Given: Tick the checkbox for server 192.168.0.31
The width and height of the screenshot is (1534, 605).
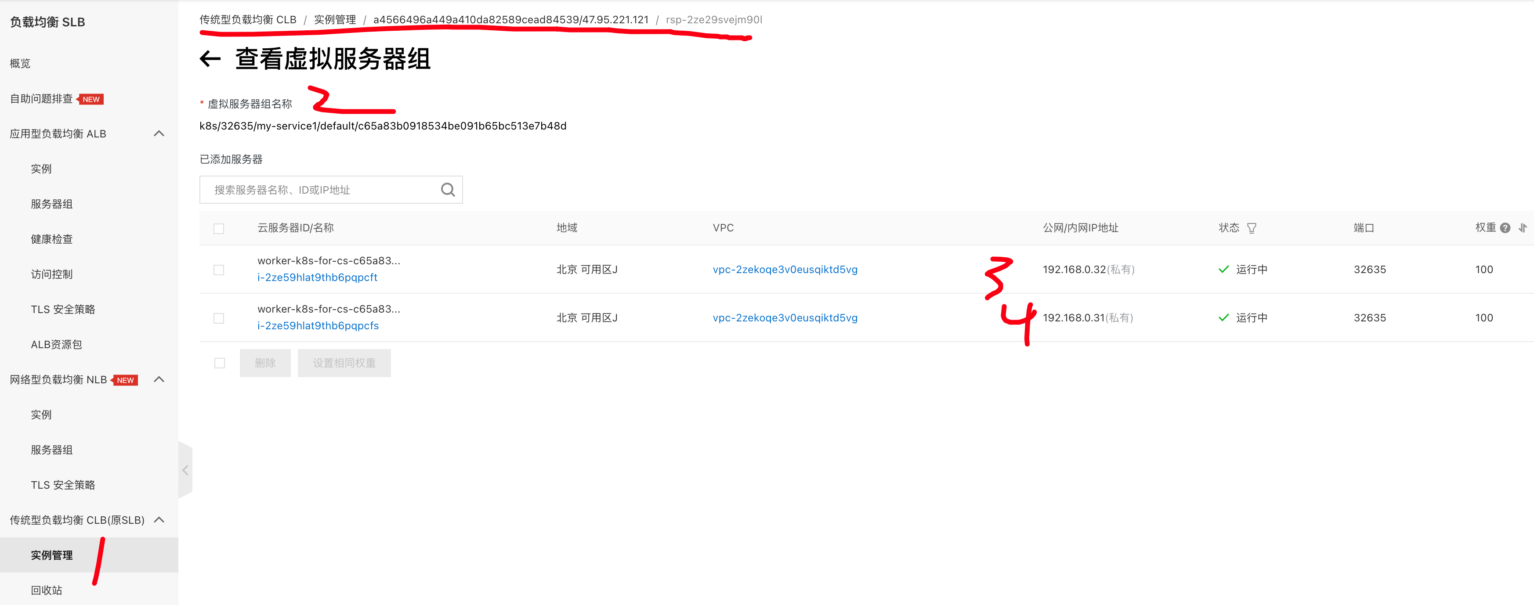Looking at the screenshot, I should 219,318.
